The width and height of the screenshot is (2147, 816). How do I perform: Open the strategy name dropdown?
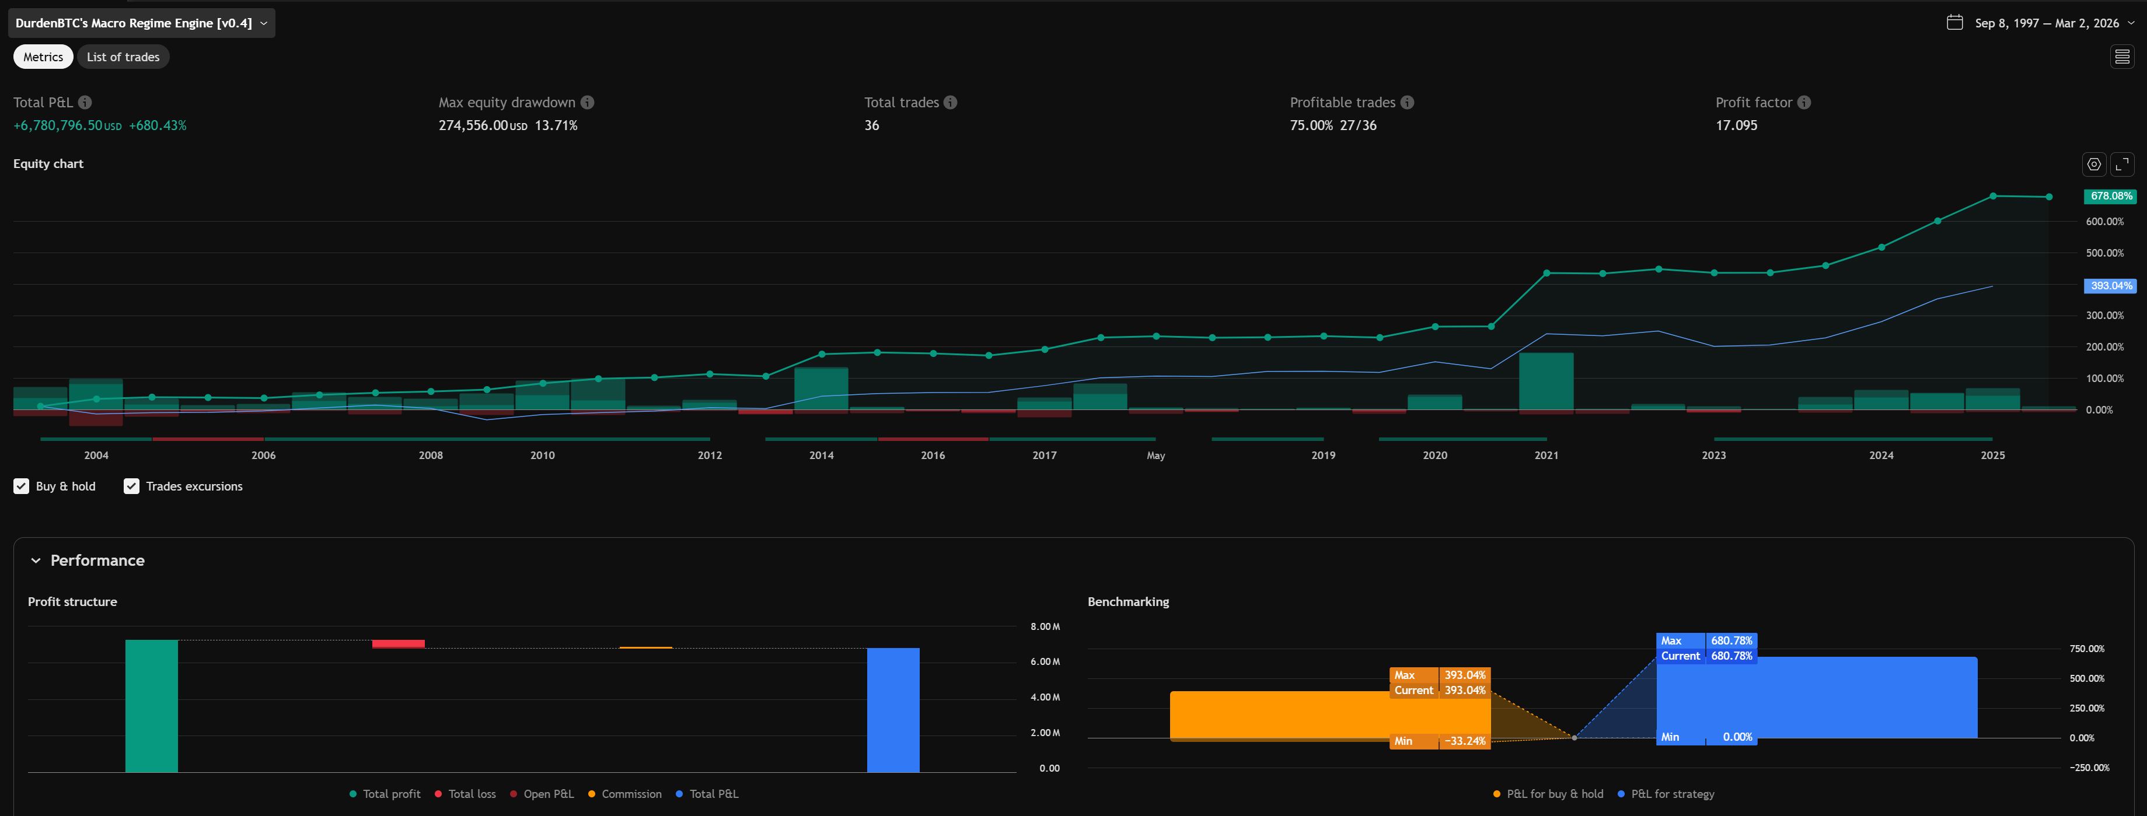tap(263, 23)
